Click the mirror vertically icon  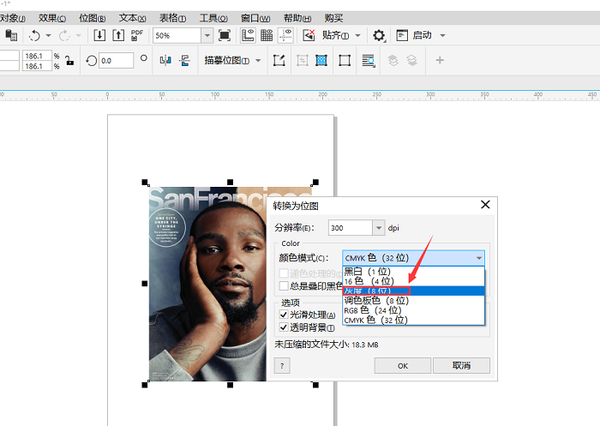[x=184, y=61]
